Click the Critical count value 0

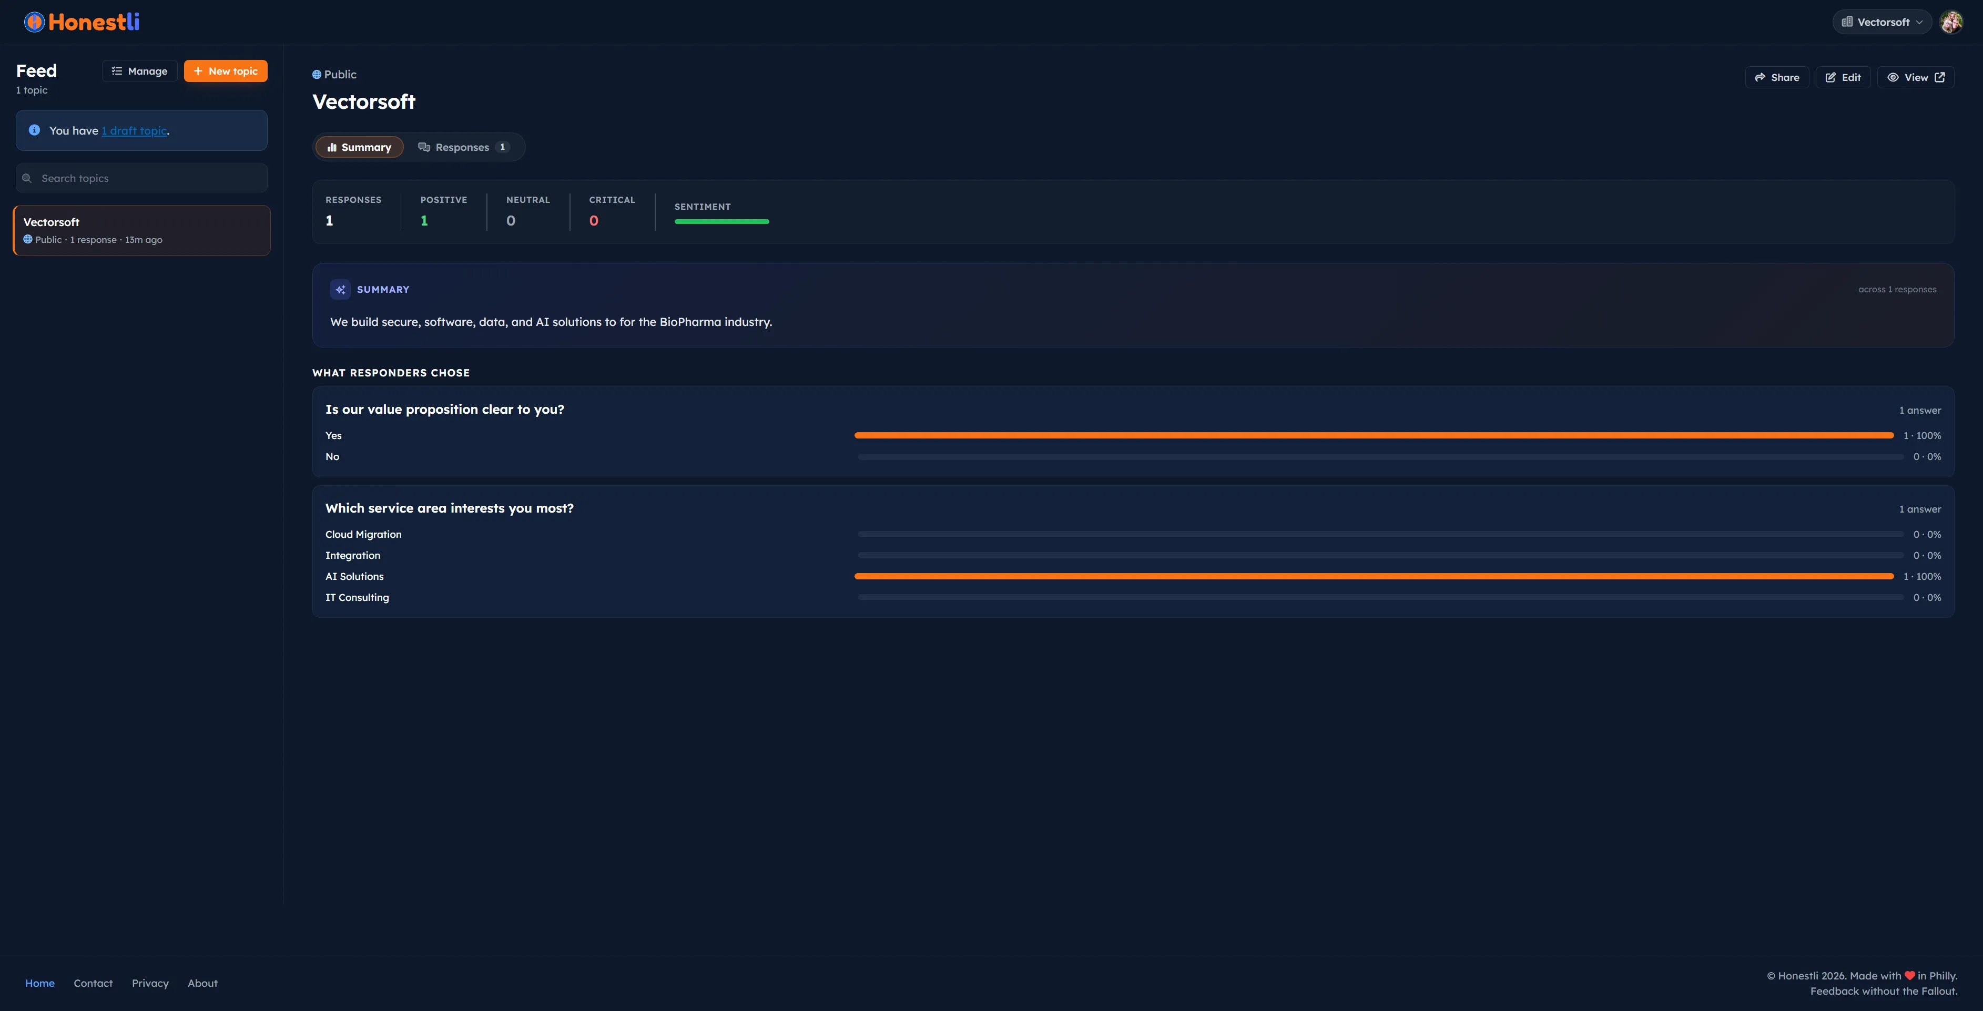pos(594,221)
